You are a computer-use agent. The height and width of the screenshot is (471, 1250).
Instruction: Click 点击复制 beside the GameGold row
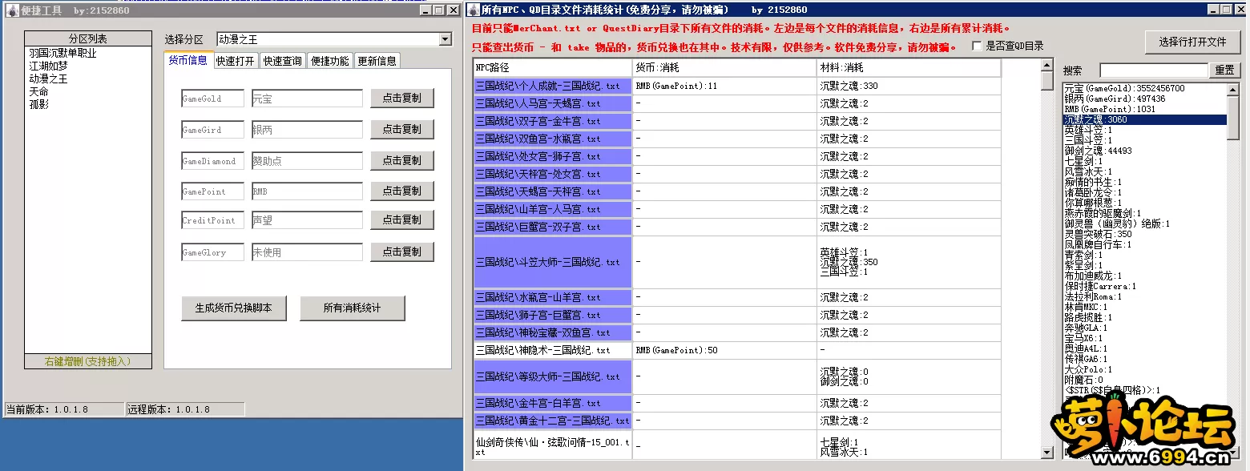point(401,98)
